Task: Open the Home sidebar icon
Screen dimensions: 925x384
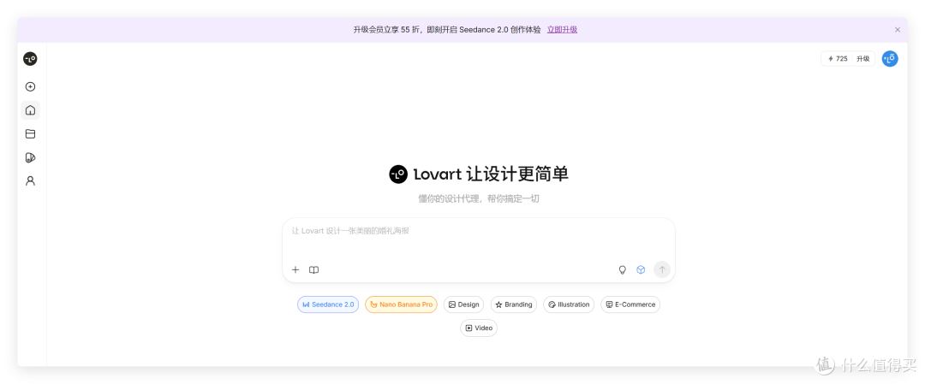Action: (30, 110)
